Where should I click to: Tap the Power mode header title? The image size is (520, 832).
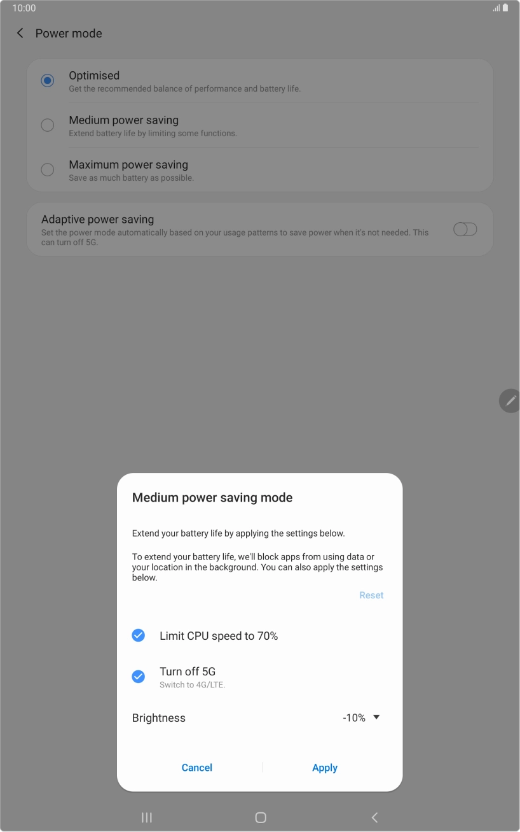point(69,33)
